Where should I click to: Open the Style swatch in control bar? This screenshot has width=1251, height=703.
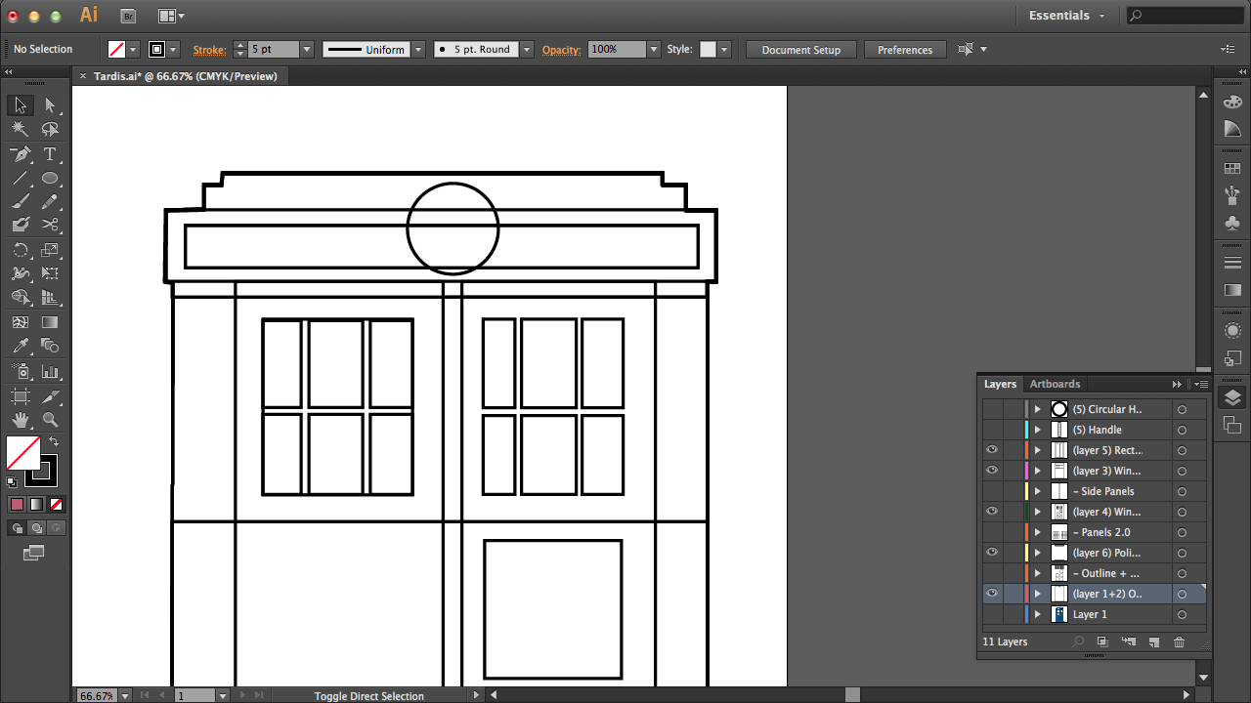click(x=708, y=49)
